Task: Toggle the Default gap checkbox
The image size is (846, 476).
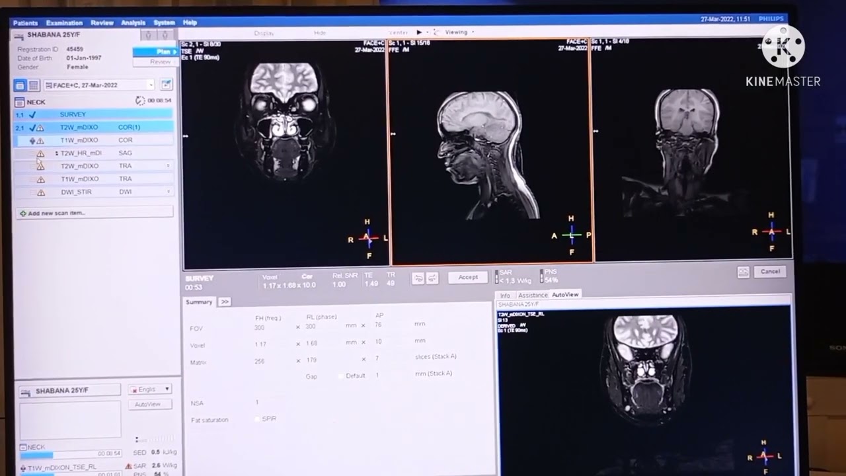Action: click(342, 376)
